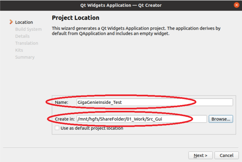Click the orange arrow beside Location
The image size is (242, 162).
click(11, 22)
